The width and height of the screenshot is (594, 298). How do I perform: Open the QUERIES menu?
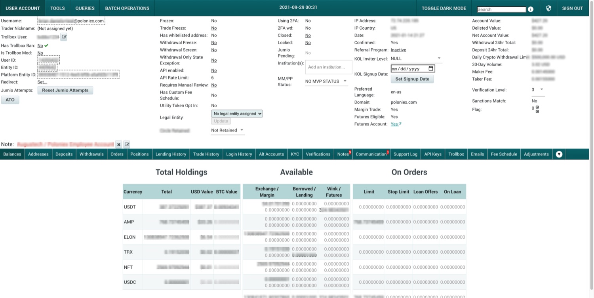[x=85, y=8]
